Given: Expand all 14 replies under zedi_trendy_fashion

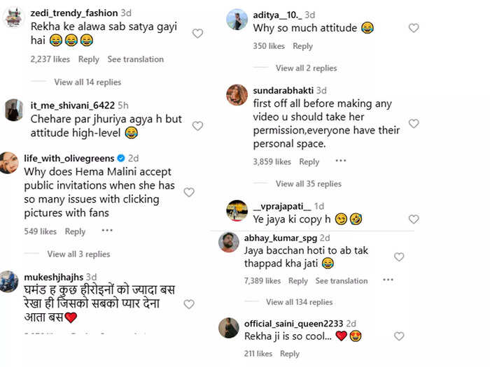Looking at the screenshot, I should (87, 82).
